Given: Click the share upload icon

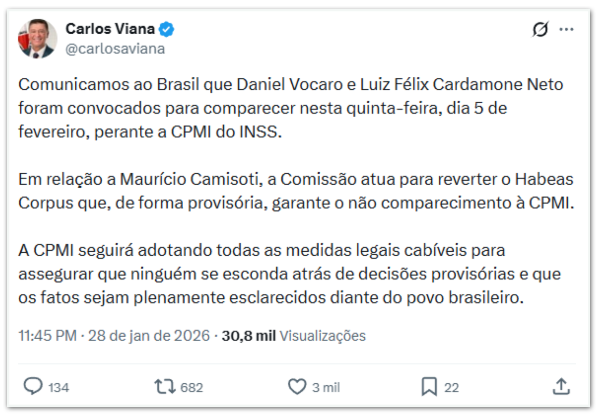Looking at the screenshot, I should [x=561, y=387].
